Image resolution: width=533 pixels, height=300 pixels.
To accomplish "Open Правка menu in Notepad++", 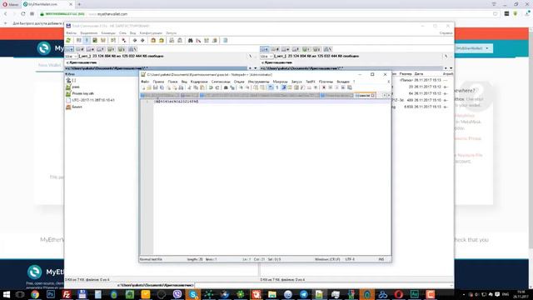I will (158, 82).
